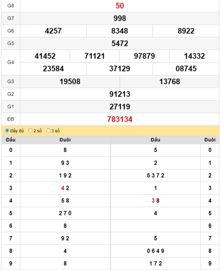Click the G7 result 998
The width and height of the screenshot is (220, 270).
[x=120, y=18]
